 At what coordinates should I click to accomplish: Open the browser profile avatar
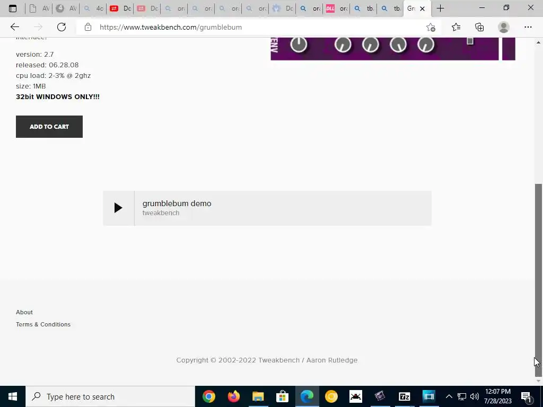[504, 27]
